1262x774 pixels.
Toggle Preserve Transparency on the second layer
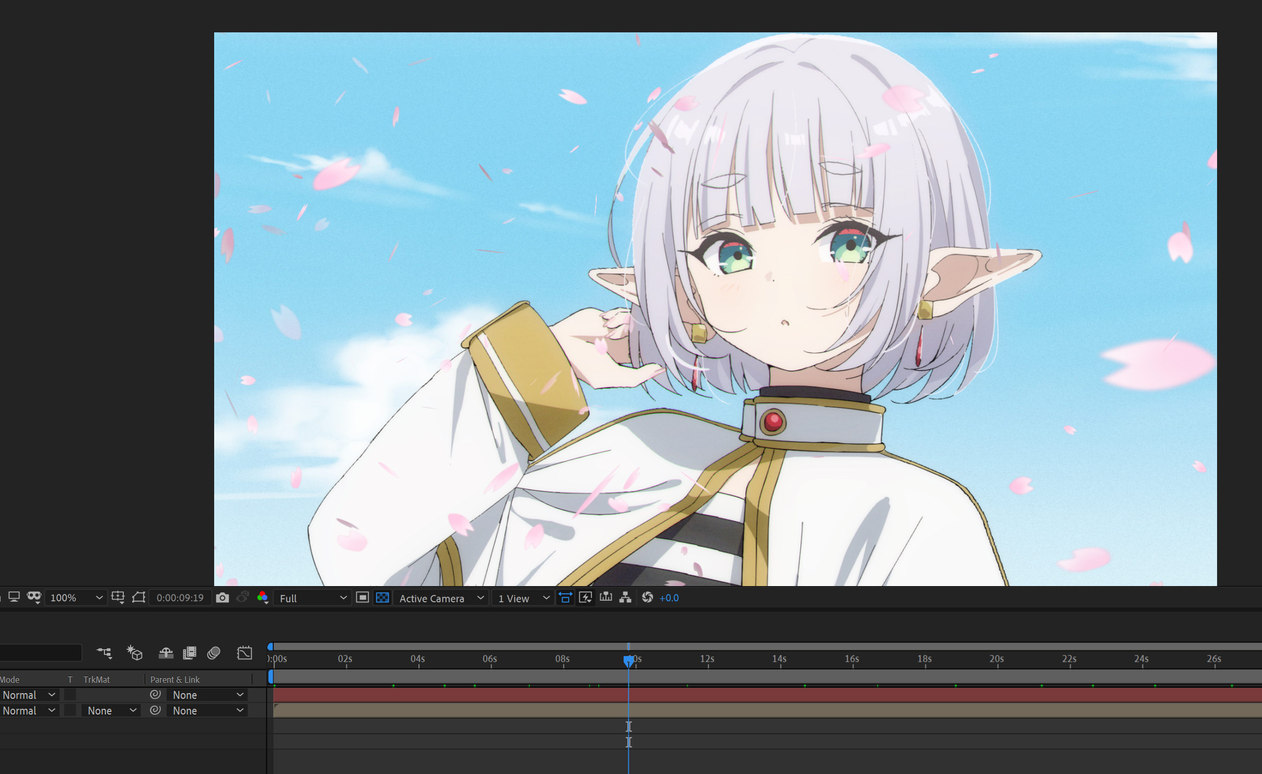pos(70,711)
